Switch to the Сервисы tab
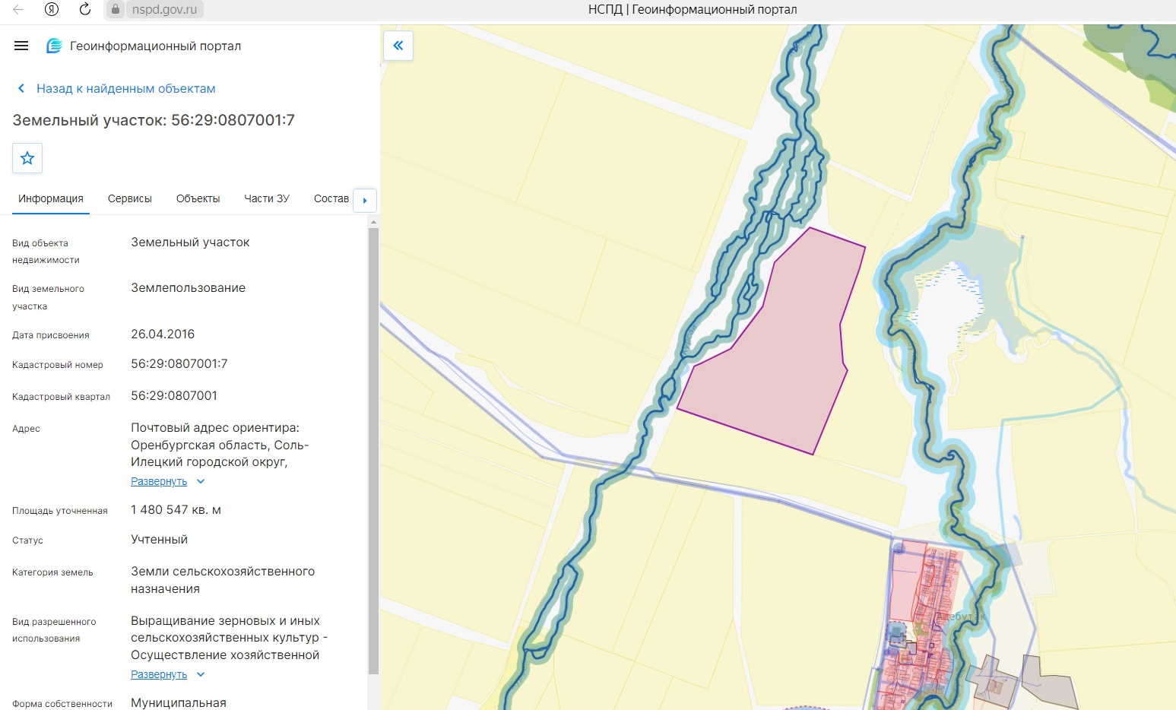The width and height of the screenshot is (1176, 710). (x=130, y=198)
